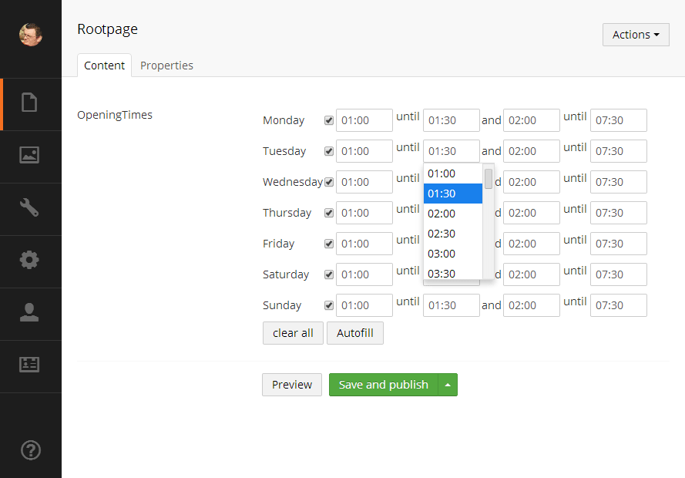Open the Content section page icon
This screenshot has width=685, height=478.
point(29,103)
